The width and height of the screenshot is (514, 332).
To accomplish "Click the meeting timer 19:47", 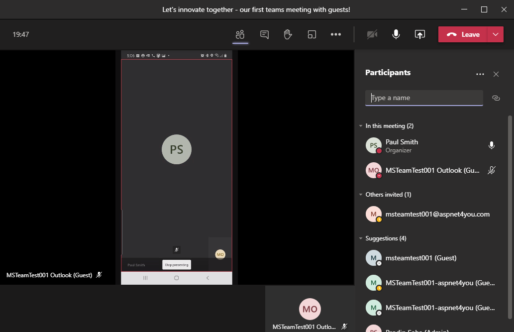I will (x=21, y=34).
